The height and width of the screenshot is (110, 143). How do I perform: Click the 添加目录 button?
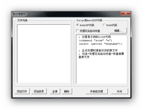pyautogui.click(x=39, y=91)
